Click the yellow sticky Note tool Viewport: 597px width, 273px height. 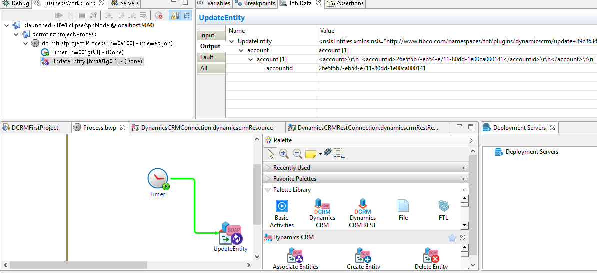tap(311, 154)
